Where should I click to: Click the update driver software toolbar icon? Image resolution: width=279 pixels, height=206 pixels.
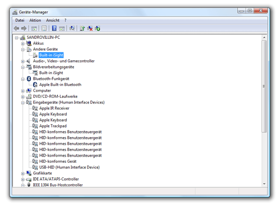point(82,28)
